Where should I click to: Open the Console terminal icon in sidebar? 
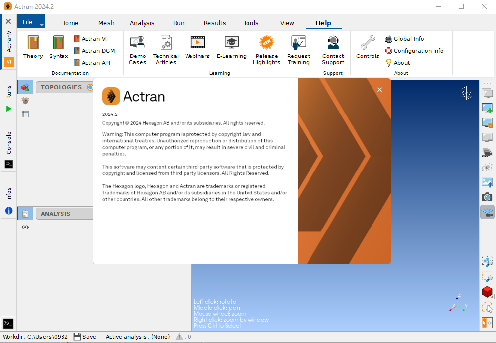coord(9,164)
